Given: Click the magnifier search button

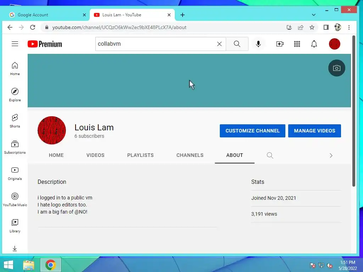Looking at the screenshot, I should (x=237, y=44).
